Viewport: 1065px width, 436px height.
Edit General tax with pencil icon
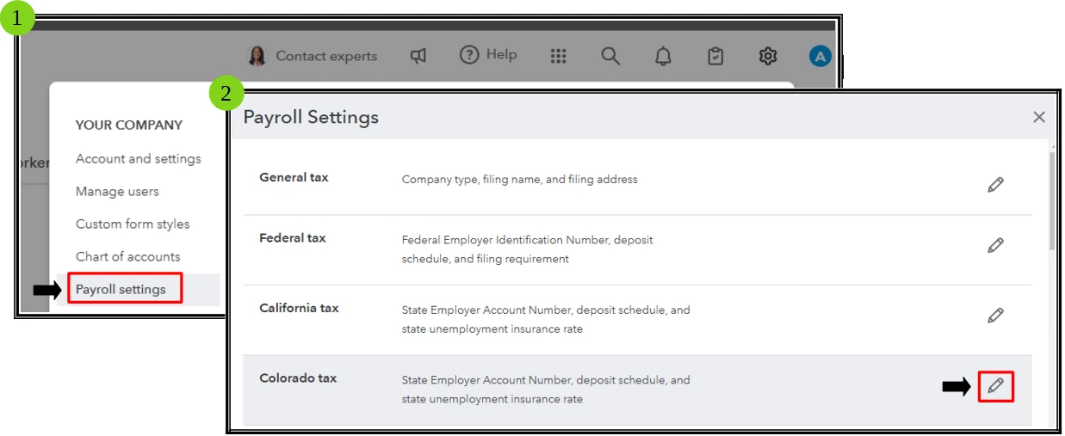[x=995, y=184]
